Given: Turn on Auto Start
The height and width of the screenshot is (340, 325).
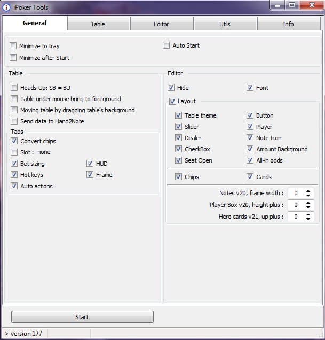Looking at the screenshot, I should 166,45.
